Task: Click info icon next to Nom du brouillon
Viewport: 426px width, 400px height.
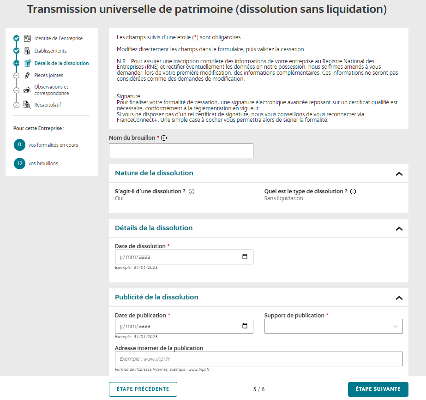Action: click(x=164, y=138)
